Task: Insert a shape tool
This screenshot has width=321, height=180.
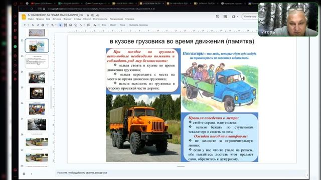Action: click(x=76, y=25)
